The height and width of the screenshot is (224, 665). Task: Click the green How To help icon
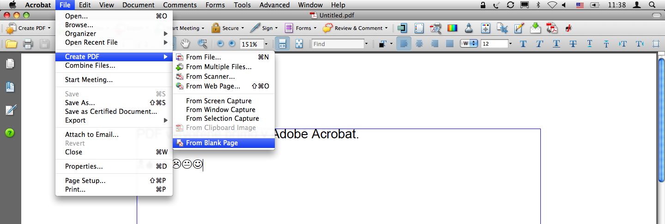[10, 133]
